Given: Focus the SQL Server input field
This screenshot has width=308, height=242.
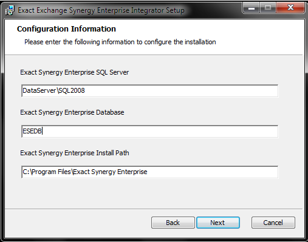Looking at the screenshot, I should click(150, 91).
